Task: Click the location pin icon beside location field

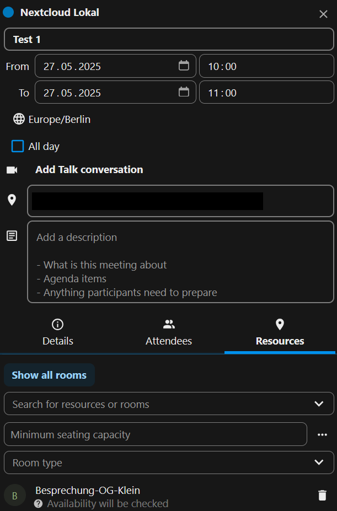Action: point(12,200)
